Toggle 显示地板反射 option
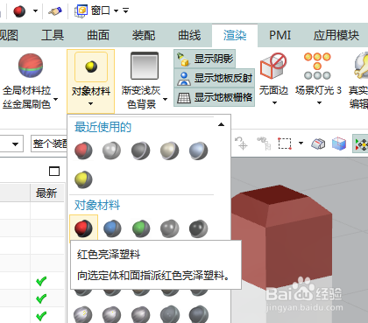Screen dimensions: 368x323 215,78
